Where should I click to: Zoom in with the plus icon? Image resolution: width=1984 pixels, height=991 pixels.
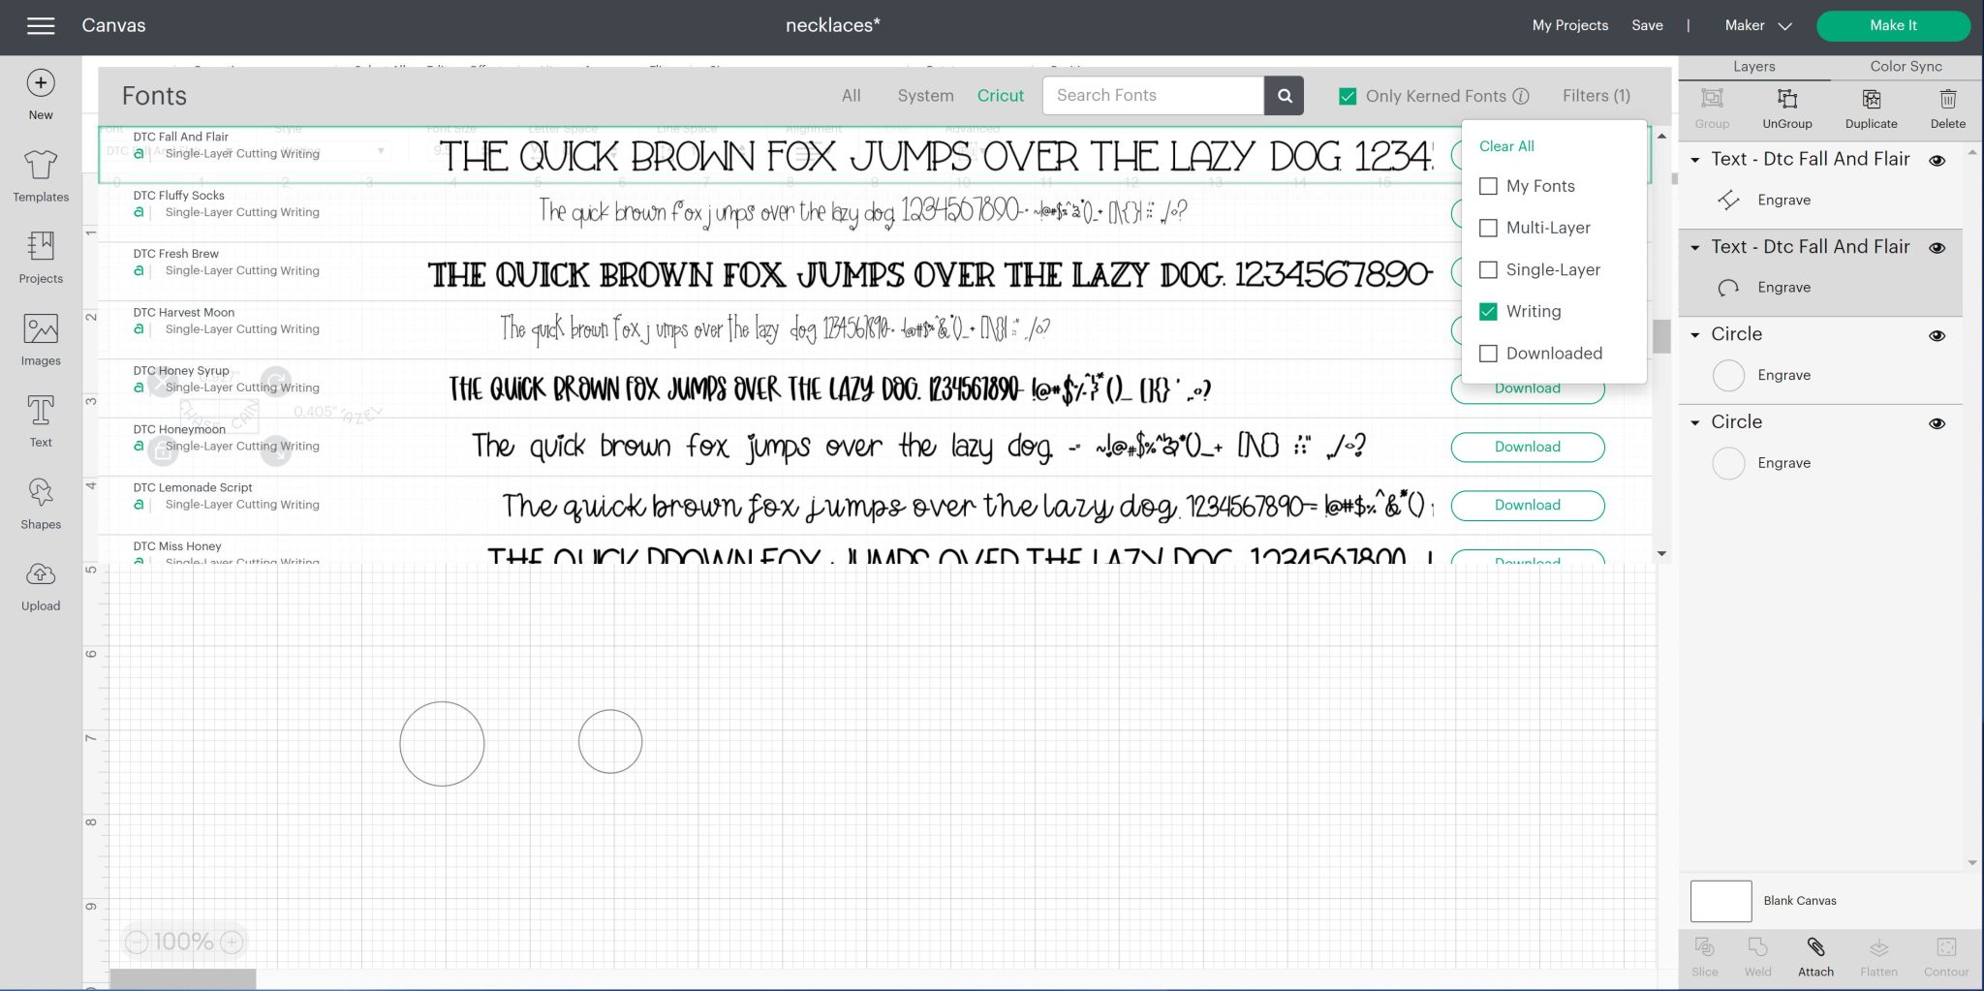pyautogui.click(x=232, y=942)
